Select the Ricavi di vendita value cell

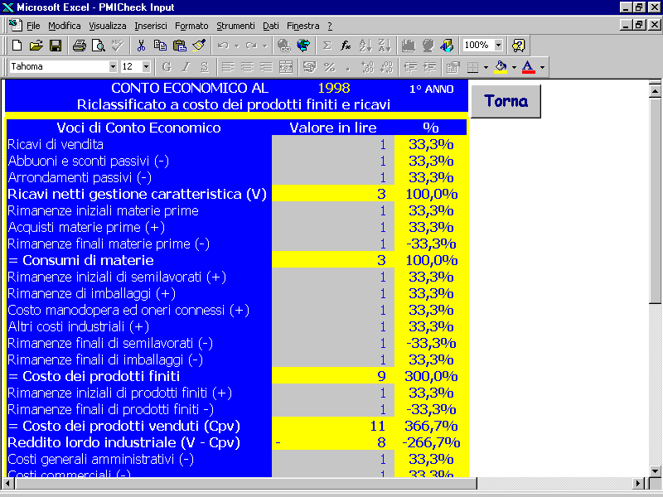333,144
